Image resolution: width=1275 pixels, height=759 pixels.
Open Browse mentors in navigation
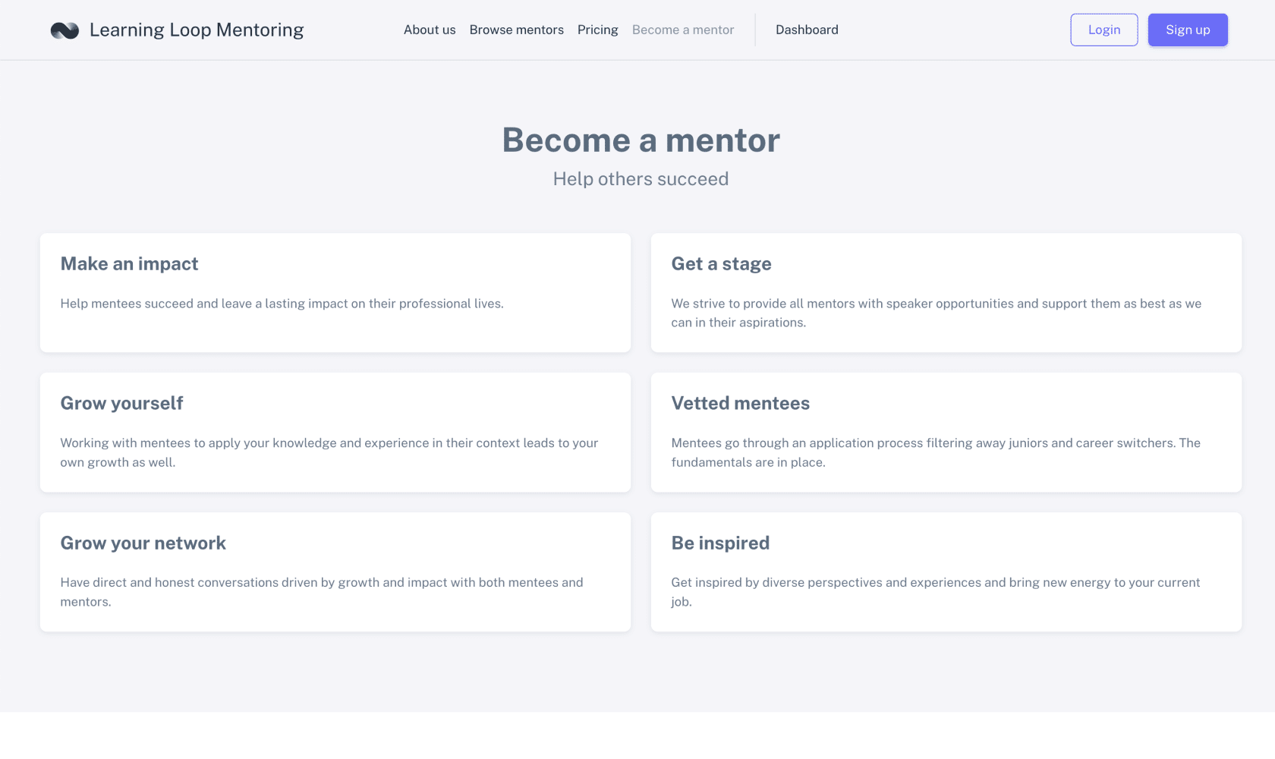coord(517,30)
